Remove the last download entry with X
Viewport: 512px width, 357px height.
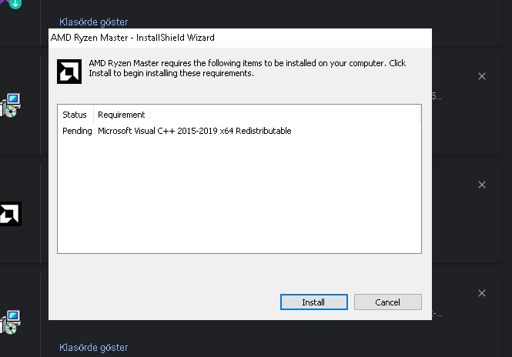pyautogui.click(x=482, y=293)
